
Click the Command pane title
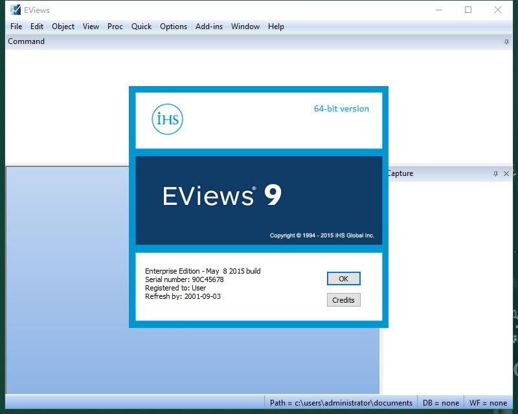(26, 41)
